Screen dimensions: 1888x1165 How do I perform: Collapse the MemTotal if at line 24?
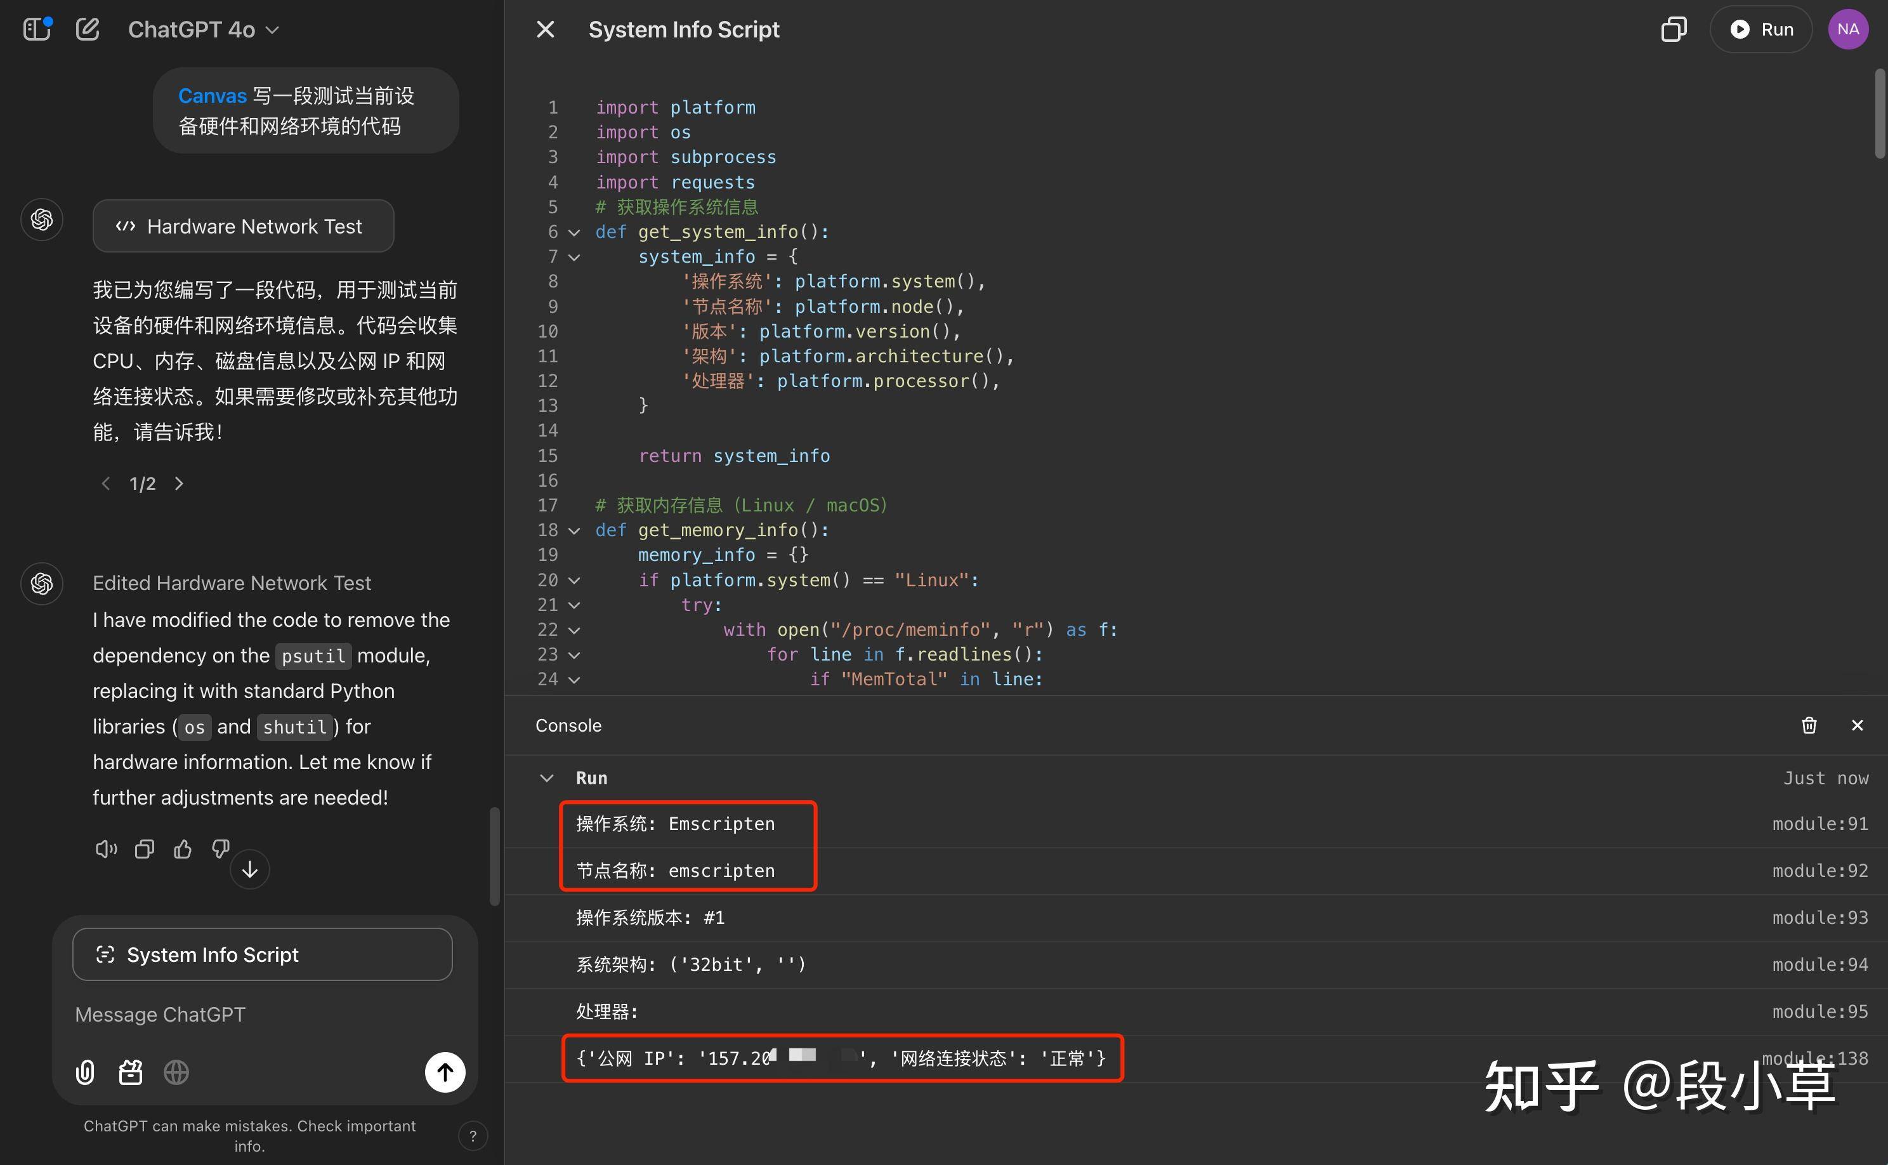click(x=574, y=680)
